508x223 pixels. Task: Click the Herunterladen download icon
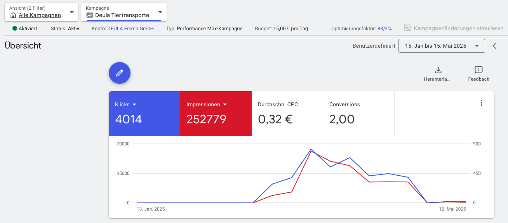(438, 70)
